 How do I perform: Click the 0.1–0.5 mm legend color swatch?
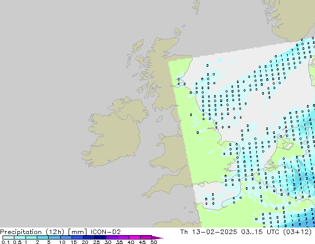8,238
